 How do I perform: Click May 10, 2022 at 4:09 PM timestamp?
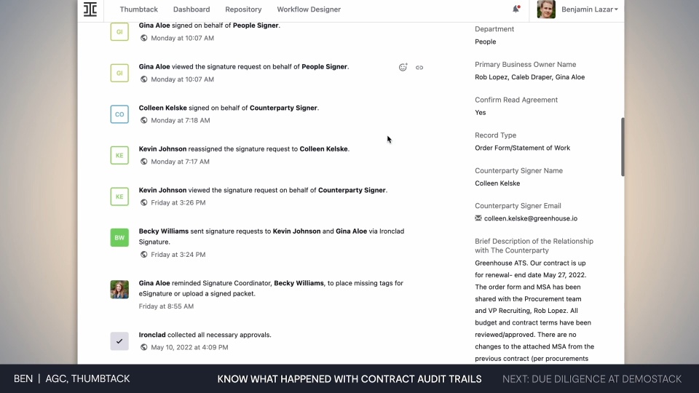click(x=189, y=347)
